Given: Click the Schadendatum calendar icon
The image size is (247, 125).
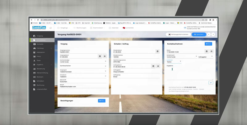Looking at the screenshot, I should point(157,52).
